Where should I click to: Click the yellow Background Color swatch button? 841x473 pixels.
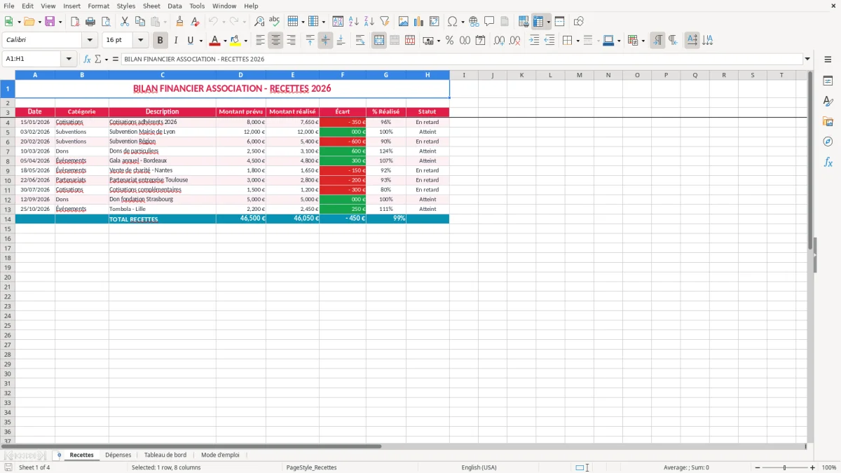coord(235,41)
